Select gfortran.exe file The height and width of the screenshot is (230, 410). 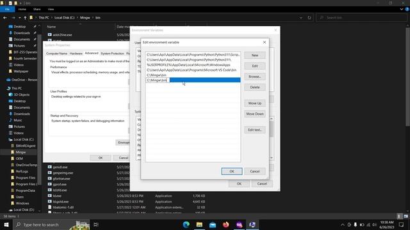tap(61, 179)
